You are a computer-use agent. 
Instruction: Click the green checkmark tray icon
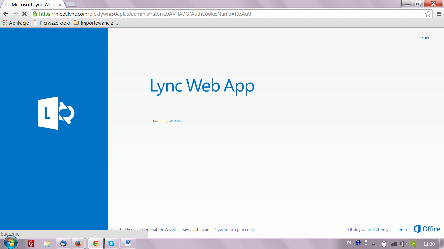coord(413,244)
